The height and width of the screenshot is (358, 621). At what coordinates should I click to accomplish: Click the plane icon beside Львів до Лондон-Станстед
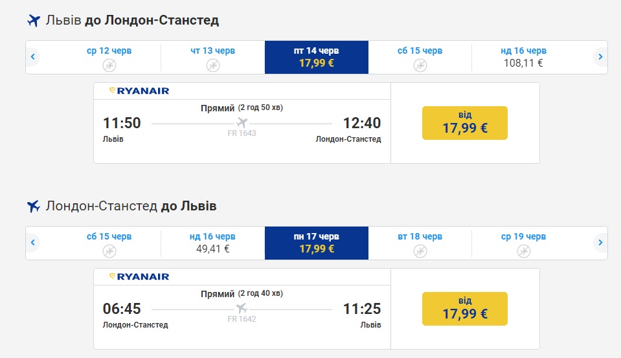[34, 21]
